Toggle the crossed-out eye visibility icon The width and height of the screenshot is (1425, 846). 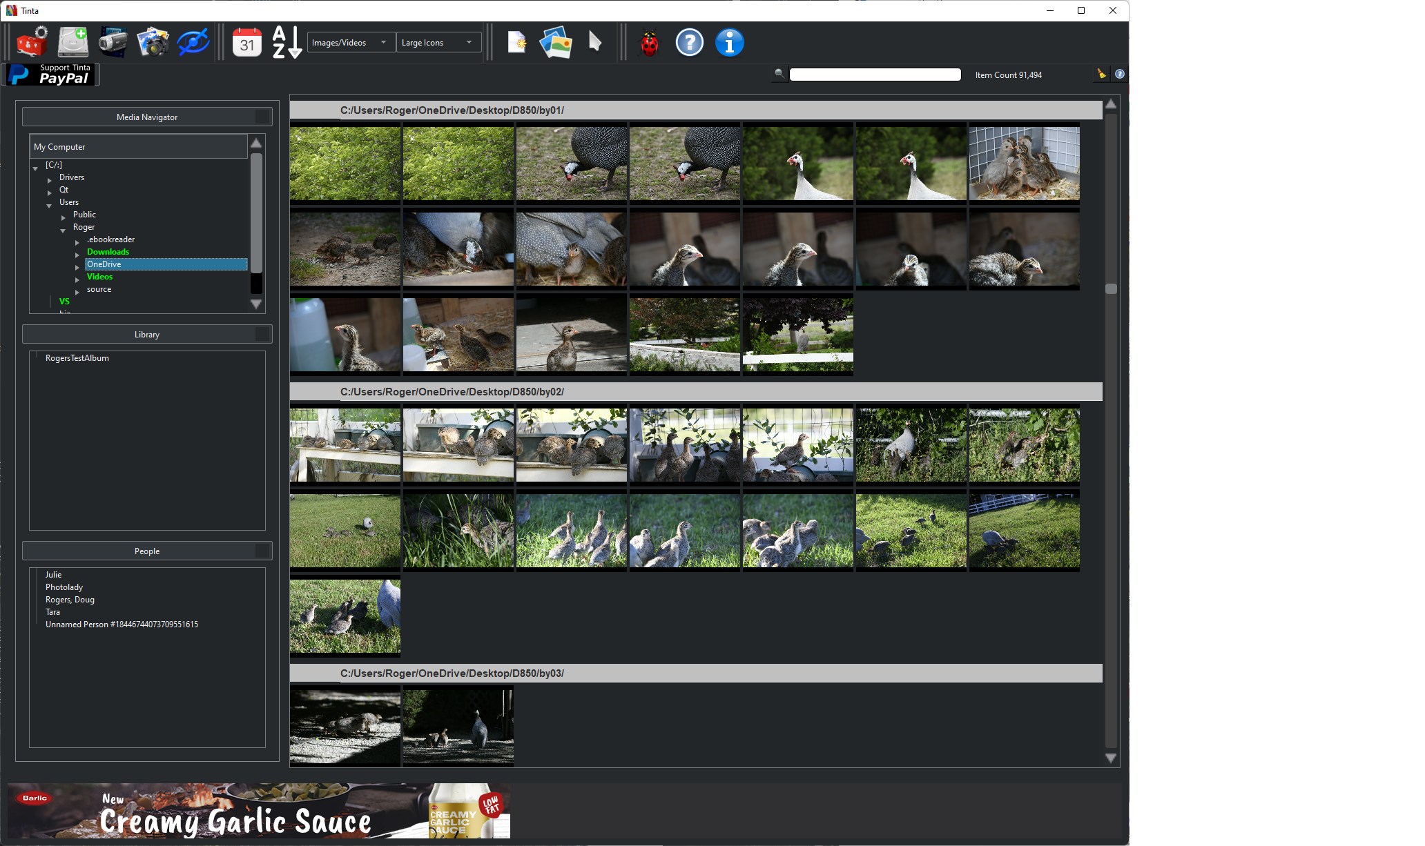pos(193,42)
